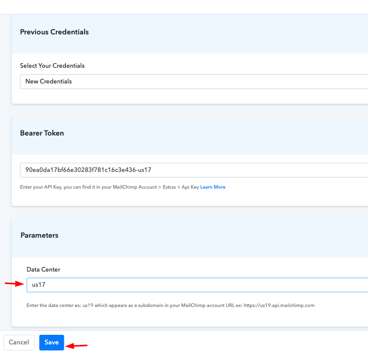368x354 pixels.
Task: Click the API Key help text
Action: [x=109, y=187]
